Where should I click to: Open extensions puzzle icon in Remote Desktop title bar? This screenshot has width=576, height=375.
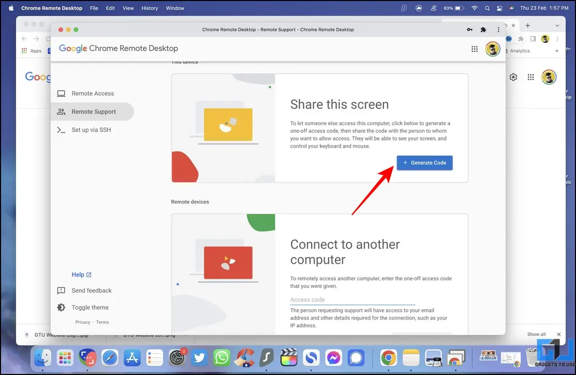pyautogui.click(x=483, y=30)
